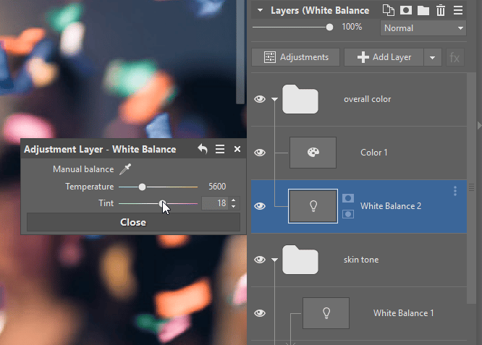Select the overall color folder thumbnail
Viewport: 482px width, 345px height.
[300, 99]
